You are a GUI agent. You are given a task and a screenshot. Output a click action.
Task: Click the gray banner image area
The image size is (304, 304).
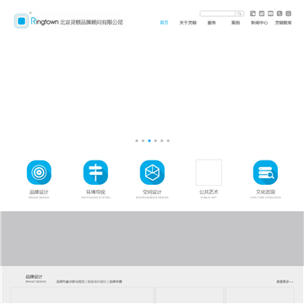(x=152, y=239)
